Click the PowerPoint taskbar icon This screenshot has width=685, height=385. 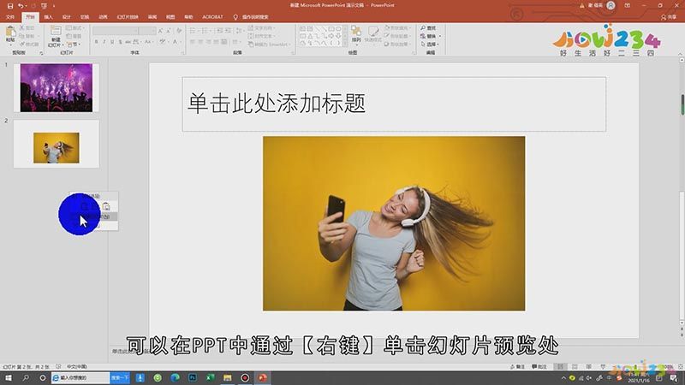(x=262, y=378)
